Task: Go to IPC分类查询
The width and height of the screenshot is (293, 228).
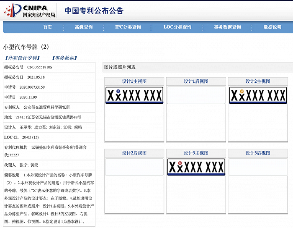Action: [x=128, y=27]
